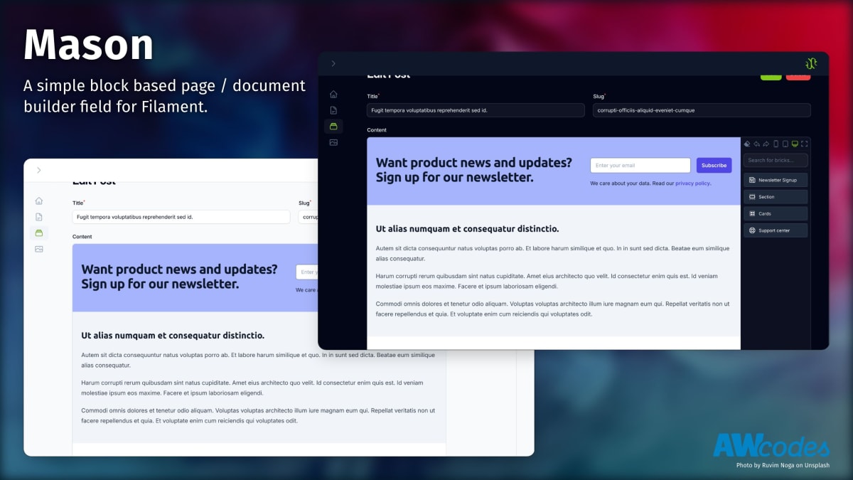The image size is (853, 480).
Task: Open the home icon in the dark window sidebar
Action: (x=333, y=94)
